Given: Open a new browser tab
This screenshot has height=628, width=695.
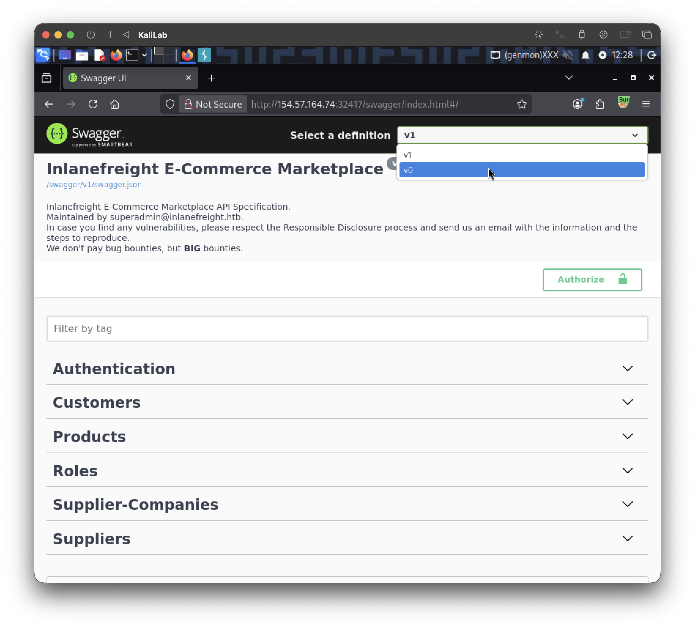Looking at the screenshot, I should (211, 78).
